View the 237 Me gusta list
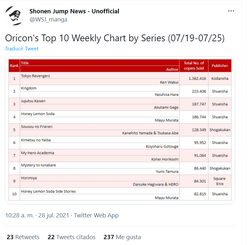Viewport: 252px width, 245px height. [x=122, y=237]
